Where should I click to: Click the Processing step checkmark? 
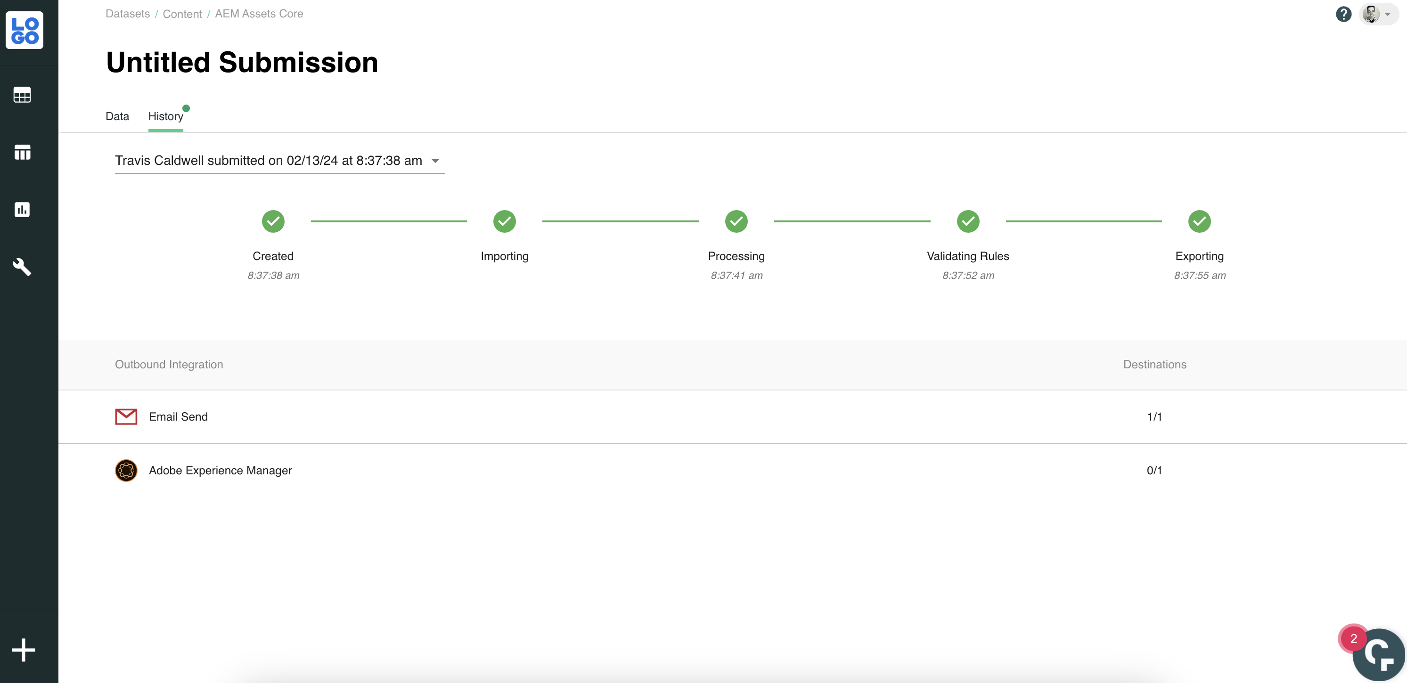(x=736, y=221)
